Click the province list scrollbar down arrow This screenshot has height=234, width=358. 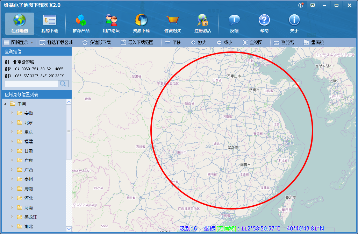coord(69,229)
